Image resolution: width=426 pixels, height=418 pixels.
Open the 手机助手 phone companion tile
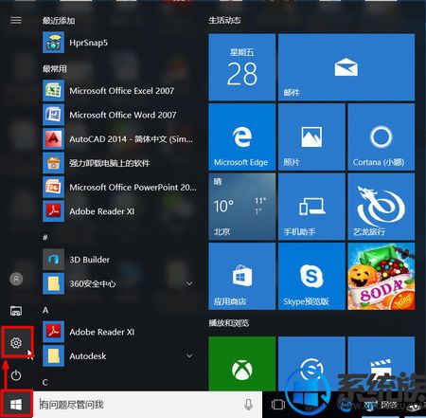pyautogui.click(x=311, y=207)
